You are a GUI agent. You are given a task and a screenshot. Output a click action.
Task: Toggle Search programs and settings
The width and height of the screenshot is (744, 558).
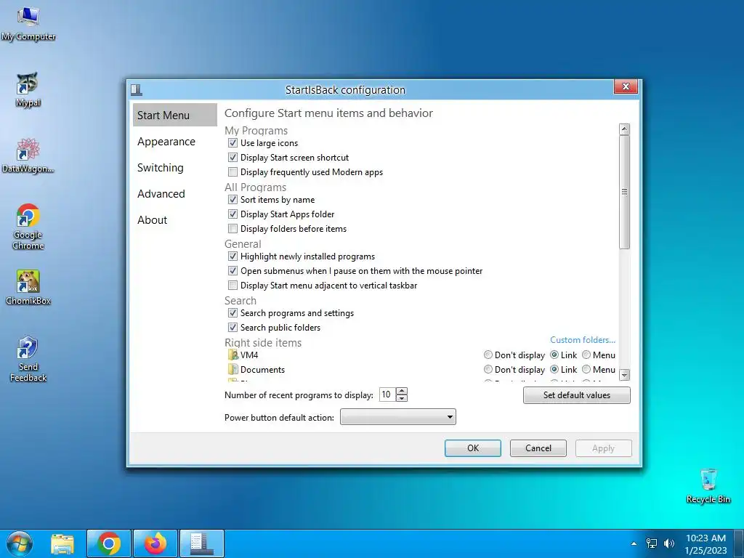[232, 312]
